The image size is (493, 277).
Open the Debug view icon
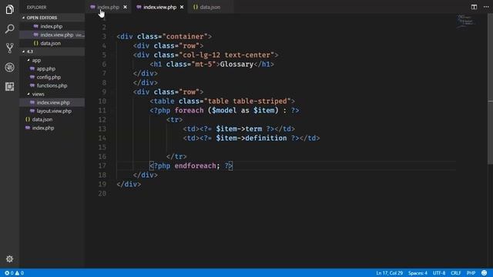[x=9, y=67]
